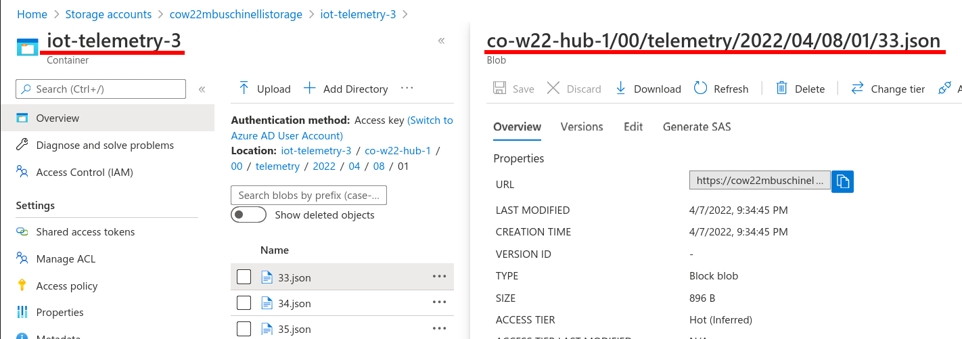Screen dimensions: 962x339
Task: Open more options for 33.json
Action: point(439,277)
